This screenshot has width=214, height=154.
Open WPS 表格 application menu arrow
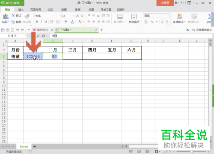click(23, 3)
